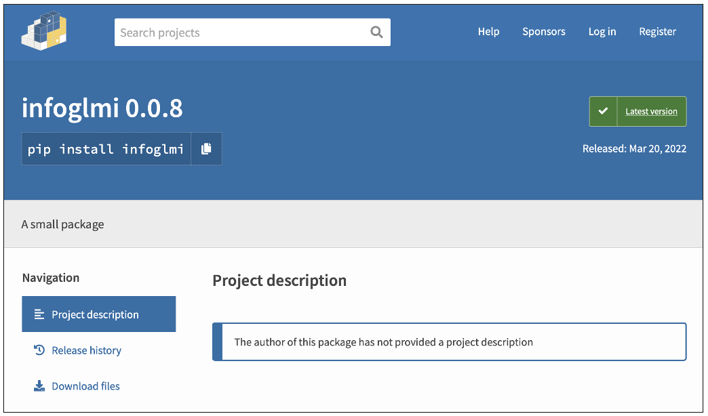The width and height of the screenshot is (708, 416).
Task: Open the Help page
Action: (x=488, y=32)
